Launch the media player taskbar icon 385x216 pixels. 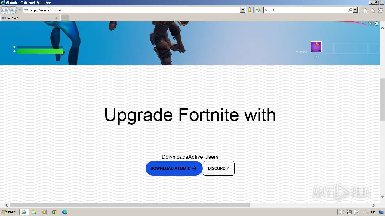pos(44,212)
